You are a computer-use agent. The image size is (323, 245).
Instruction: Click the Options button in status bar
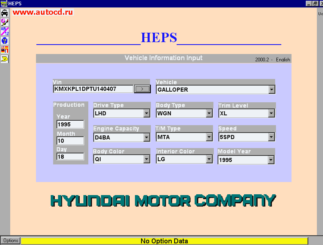coord(11,241)
